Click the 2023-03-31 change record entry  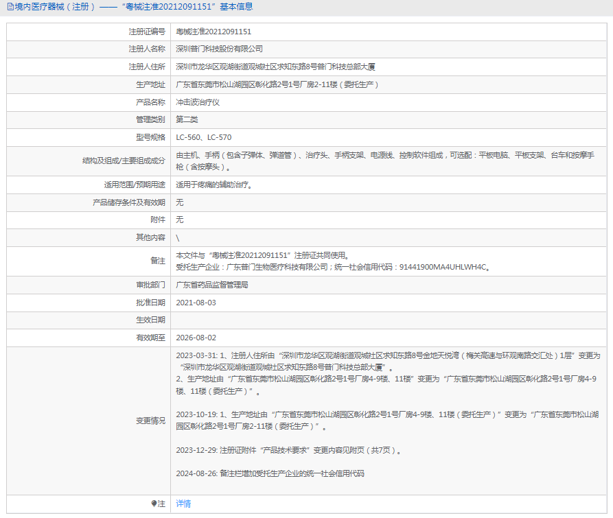[x=388, y=373]
